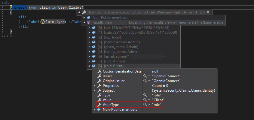This screenshot has width=254, height=120.
Task: Collapse the User.Claims data tip root
Action: [79, 12]
